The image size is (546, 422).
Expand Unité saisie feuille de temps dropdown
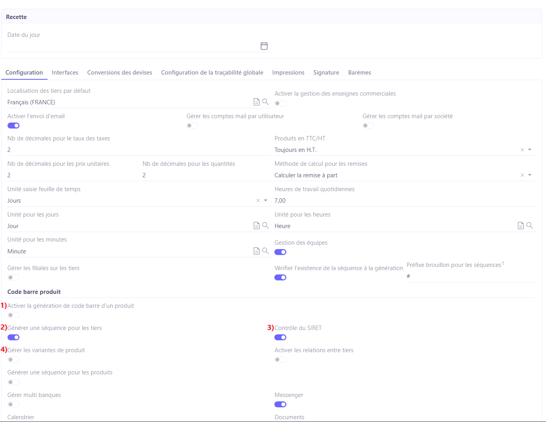pyautogui.click(x=266, y=200)
